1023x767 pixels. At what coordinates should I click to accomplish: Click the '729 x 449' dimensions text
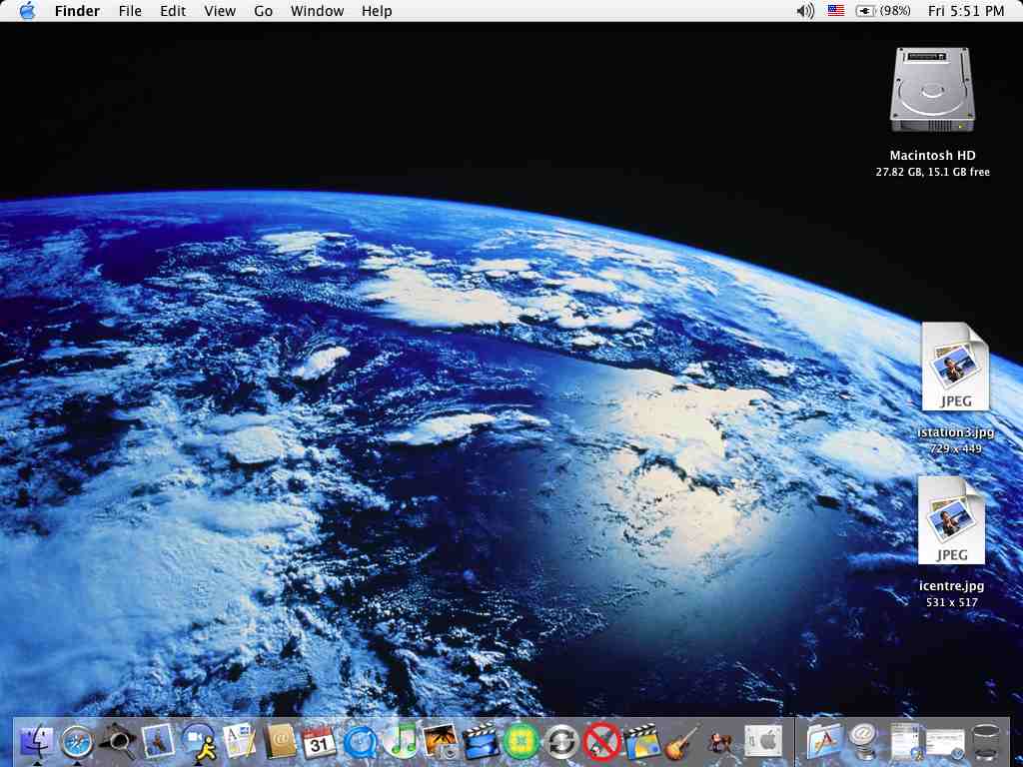coord(955,448)
